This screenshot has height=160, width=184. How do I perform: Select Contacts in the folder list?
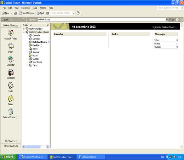tap(36, 39)
